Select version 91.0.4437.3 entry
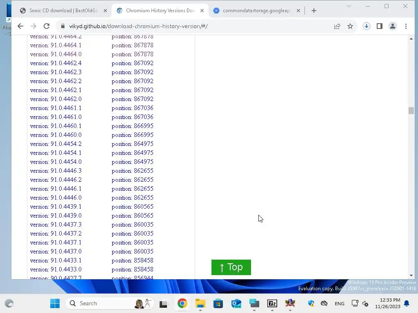This screenshot has height=313, width=418. pyautogui.click(x=56, y=225)
